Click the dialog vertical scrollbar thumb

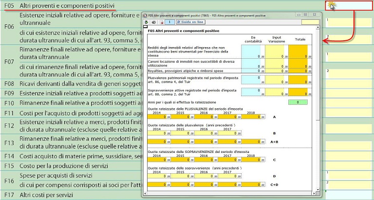coord(318,75)
